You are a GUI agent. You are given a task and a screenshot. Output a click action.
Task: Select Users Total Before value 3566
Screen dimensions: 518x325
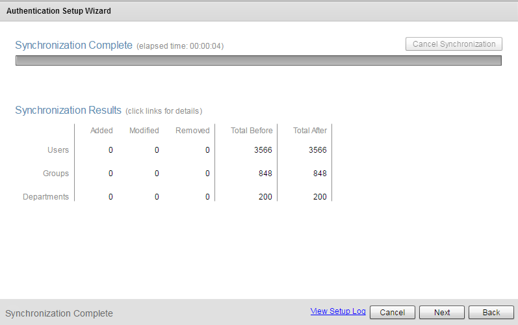click(263, 150)
